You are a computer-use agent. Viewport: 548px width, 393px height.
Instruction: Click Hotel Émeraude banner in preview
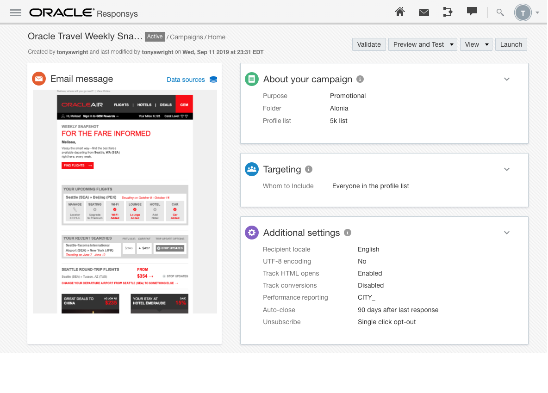coord(159,304)
